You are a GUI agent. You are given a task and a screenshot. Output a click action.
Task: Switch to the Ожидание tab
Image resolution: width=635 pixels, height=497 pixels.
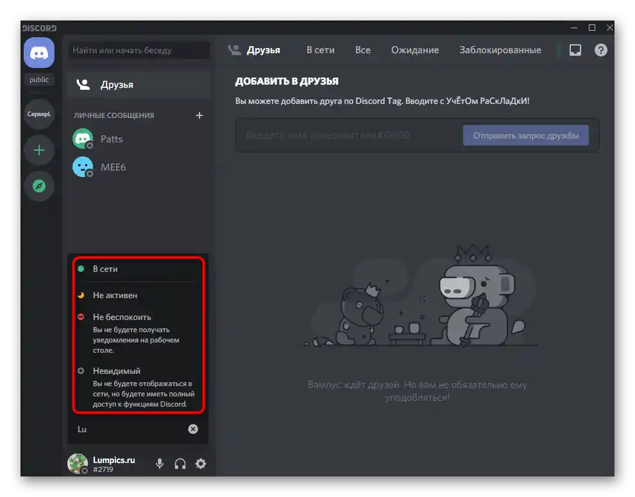415,50
